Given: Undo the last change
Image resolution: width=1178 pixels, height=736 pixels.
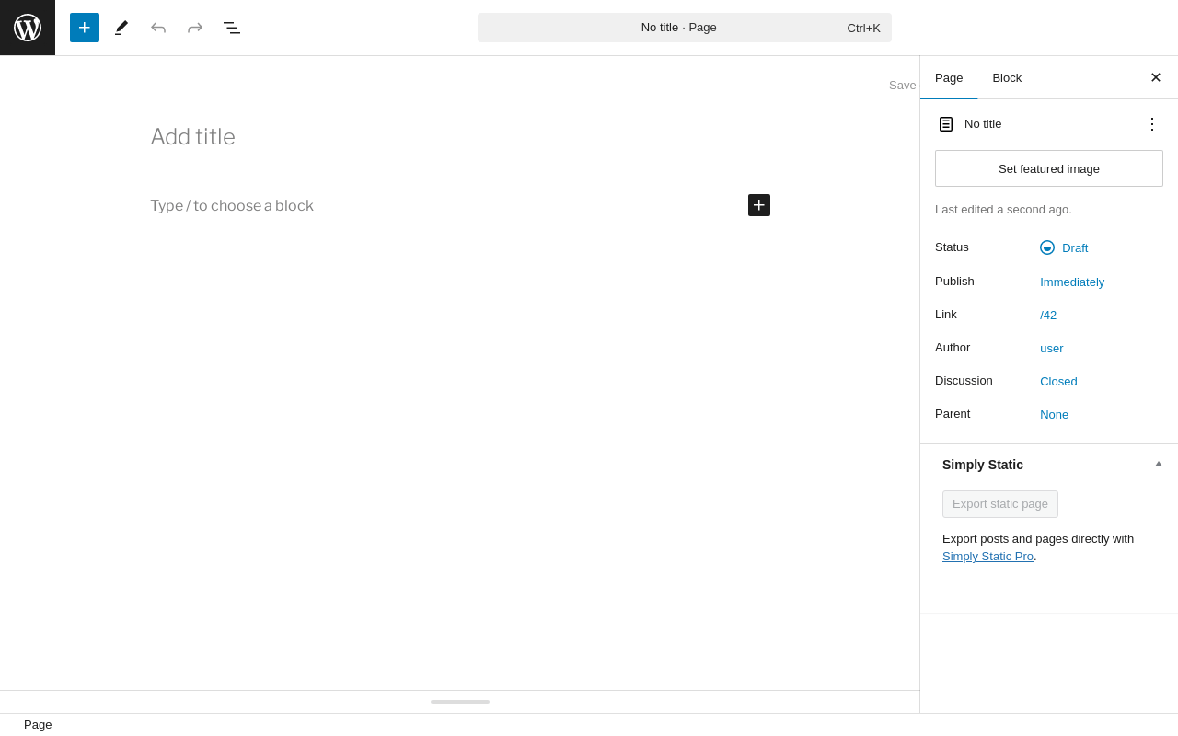Looking at the screenshot, I should coord(158,28).
